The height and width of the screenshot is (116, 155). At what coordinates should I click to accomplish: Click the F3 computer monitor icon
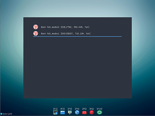click(x=70, y=112)
